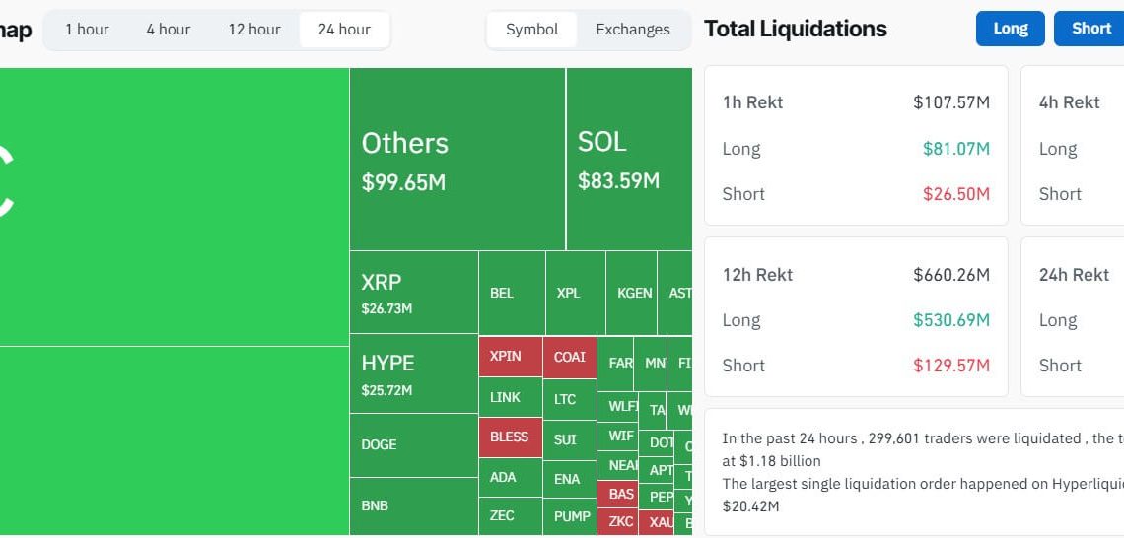Select the BNB heatmap tile
Viewport: 1124px width, 538px height.
pyautogui.click(x=414, y=505)
